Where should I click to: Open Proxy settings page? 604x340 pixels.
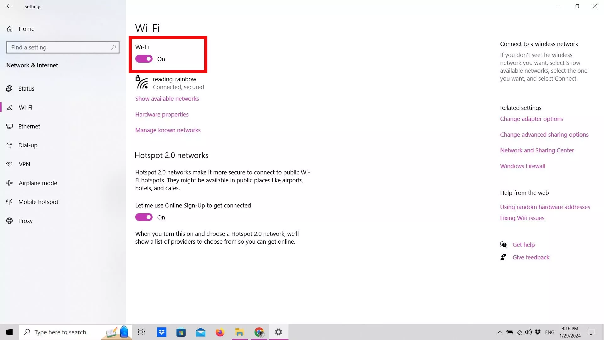tap(25, 221)
